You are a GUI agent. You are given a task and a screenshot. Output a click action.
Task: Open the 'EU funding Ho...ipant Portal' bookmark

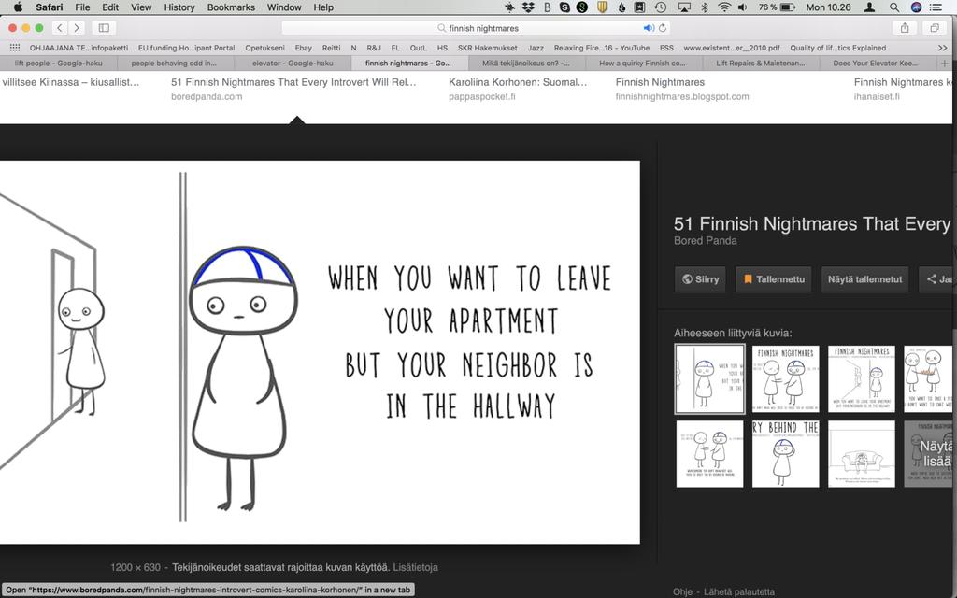pos(186,48)
